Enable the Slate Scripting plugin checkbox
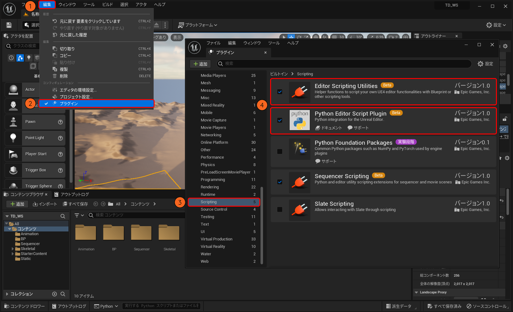This screenshot has width=513, height=312. (280, 209)
